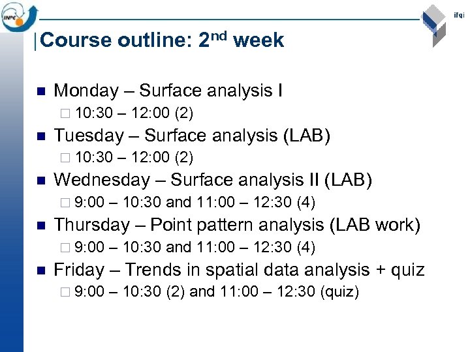Click "Wednesday – Surface analysis II (LAB)" line
The height and width of the screenshot is (352, 470).
coord(212,180)
